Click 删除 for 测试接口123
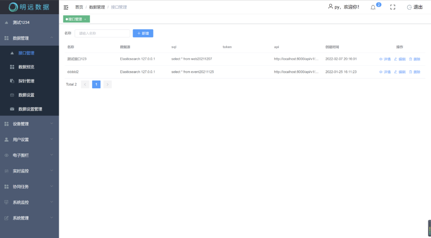Viewport: 431px width, 238px height. click(x=415, y=59)
